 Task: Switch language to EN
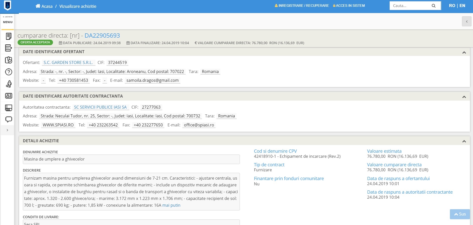click(462, 6)
